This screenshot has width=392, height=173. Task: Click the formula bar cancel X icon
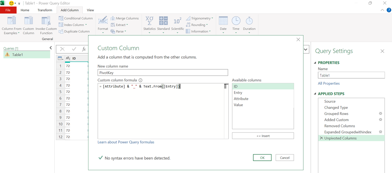coord(62,49)
